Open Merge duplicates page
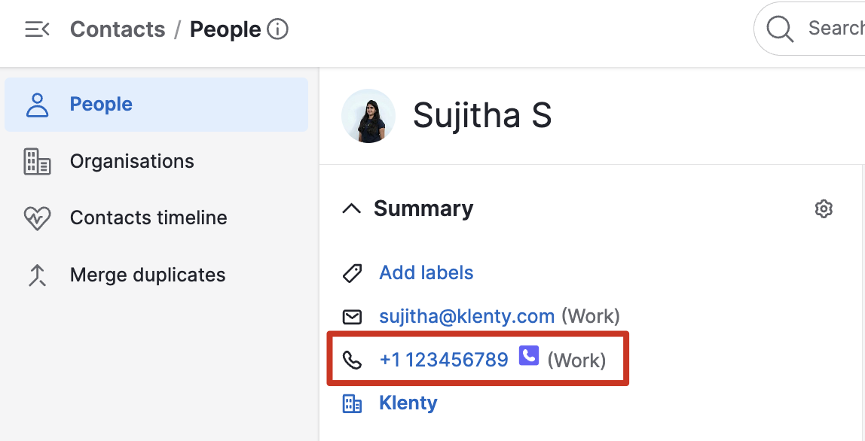The image size is (865, 441). (148, 275)
